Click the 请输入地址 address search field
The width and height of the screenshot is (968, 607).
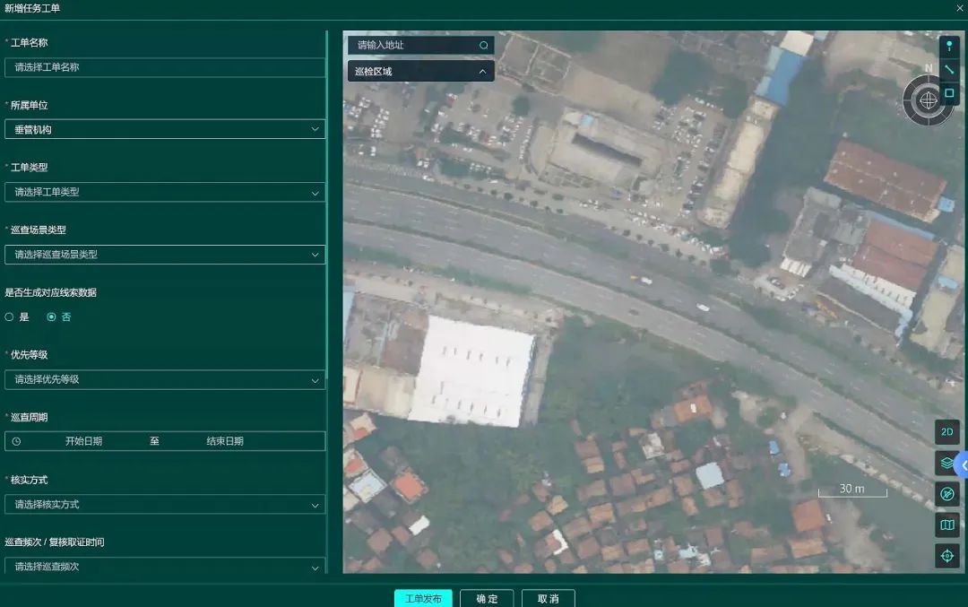[412, 45]
